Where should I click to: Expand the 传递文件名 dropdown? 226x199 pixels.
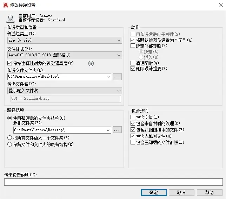[65, 91]
